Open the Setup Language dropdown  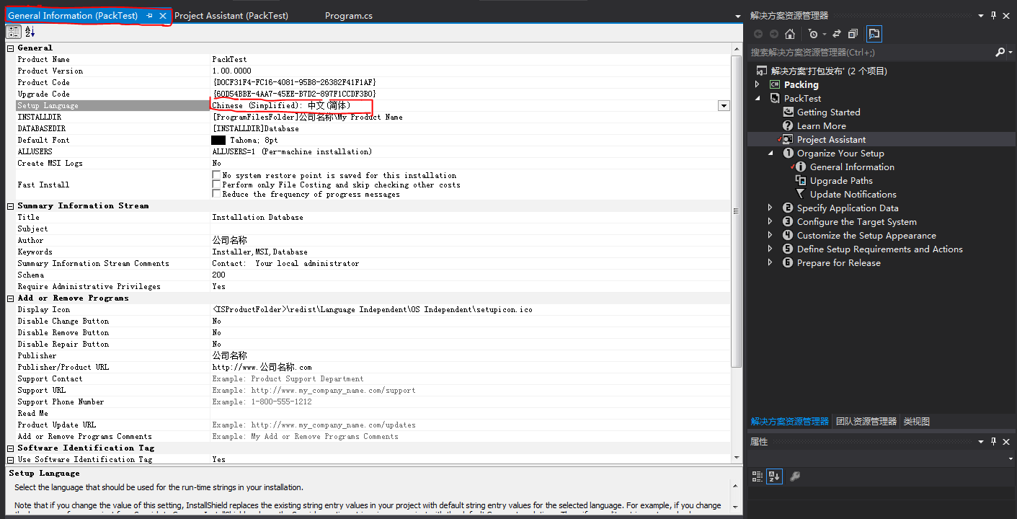[x=724, y=105]
